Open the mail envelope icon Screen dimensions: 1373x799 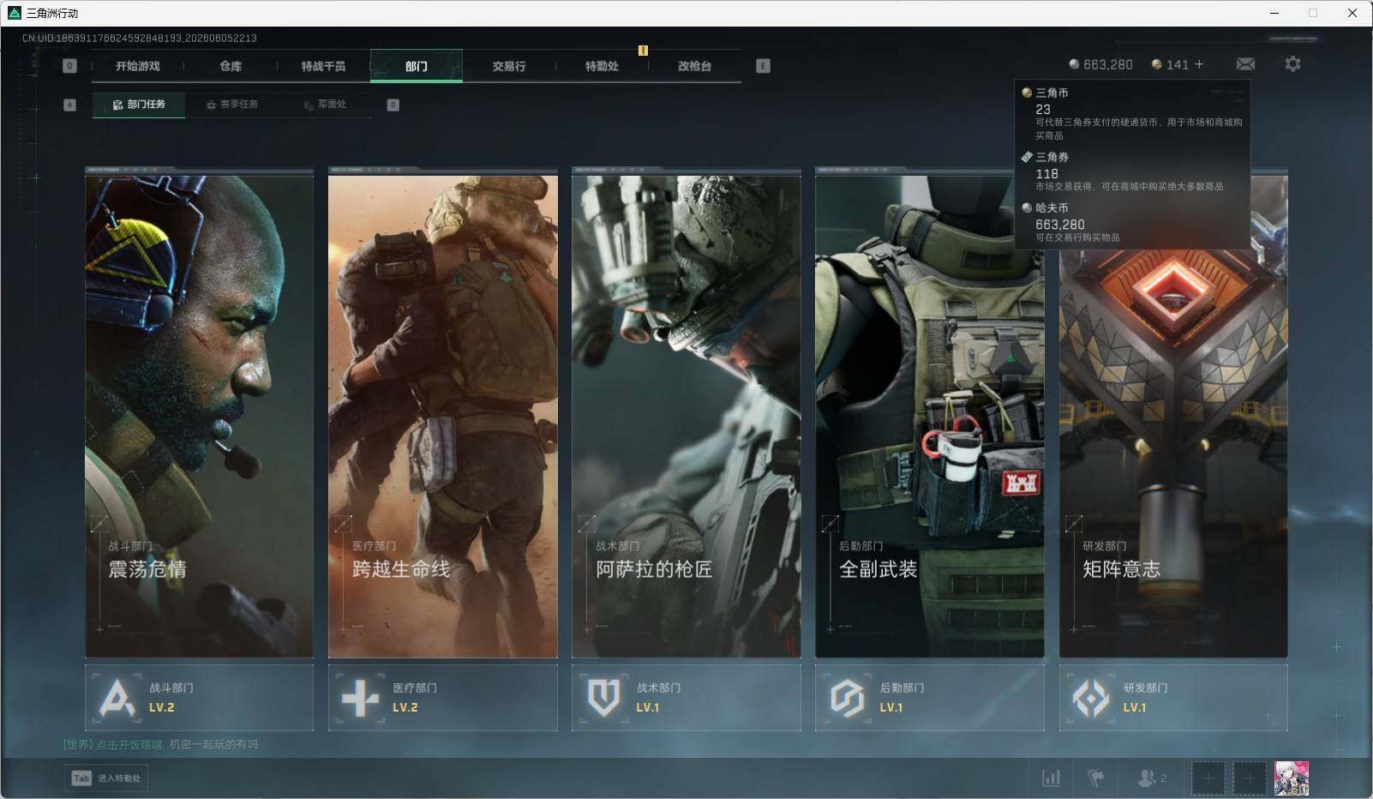point(1245,64)
